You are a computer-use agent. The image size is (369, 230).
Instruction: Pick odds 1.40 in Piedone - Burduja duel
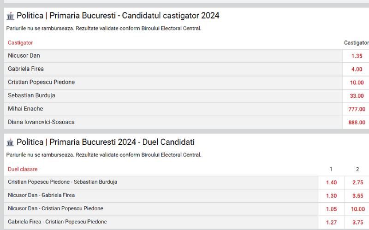[331, 183]
